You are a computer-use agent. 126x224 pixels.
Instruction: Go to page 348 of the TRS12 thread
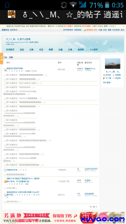[27, 184]
